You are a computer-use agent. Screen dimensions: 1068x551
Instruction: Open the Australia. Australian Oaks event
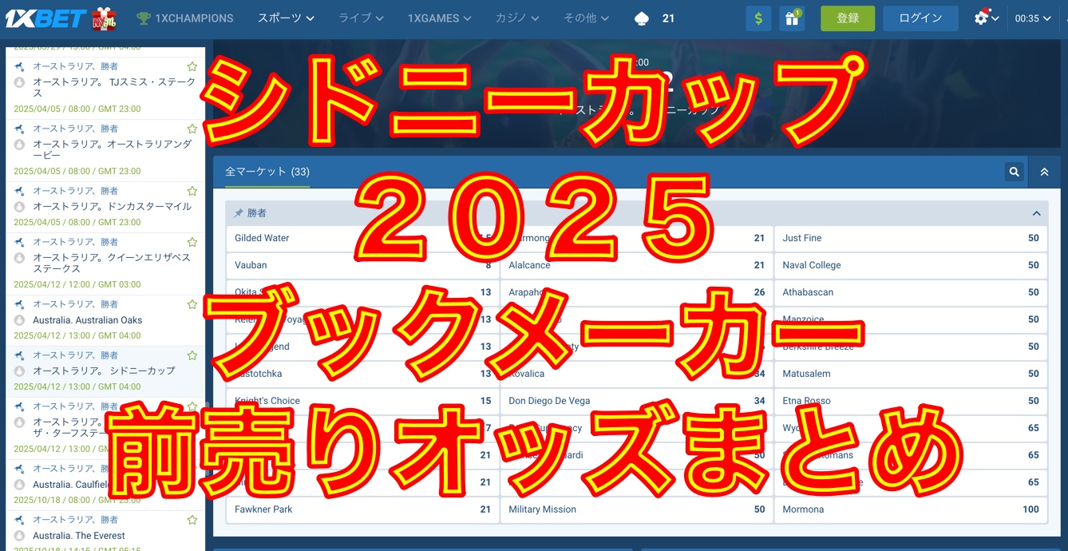[x=88, y=320]
